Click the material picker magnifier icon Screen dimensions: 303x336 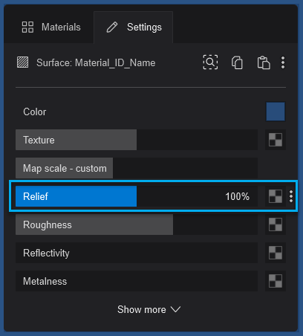click(x=210, y=62)
